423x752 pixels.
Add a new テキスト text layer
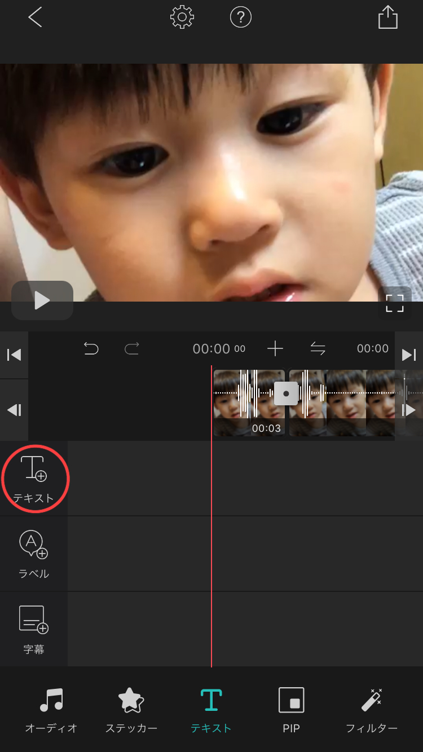[34, 478]
